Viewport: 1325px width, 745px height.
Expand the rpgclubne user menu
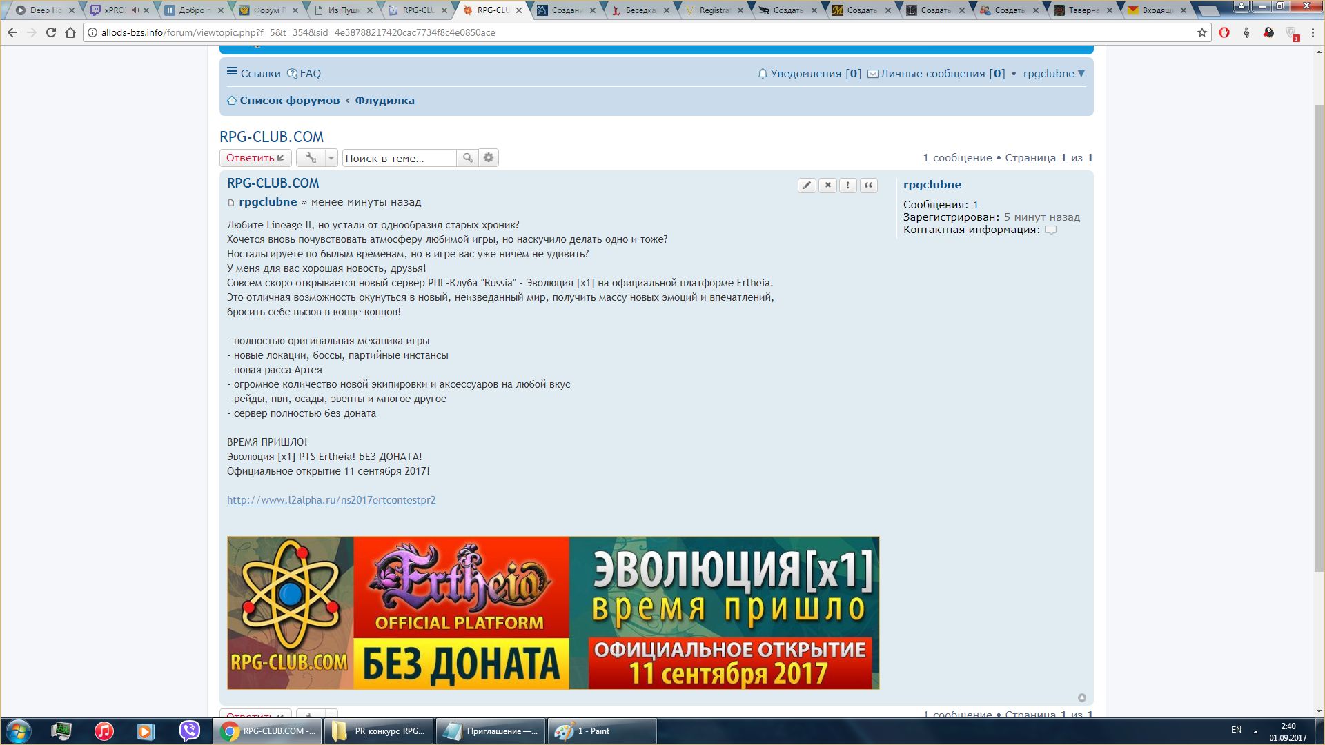tap(1054, 74)
